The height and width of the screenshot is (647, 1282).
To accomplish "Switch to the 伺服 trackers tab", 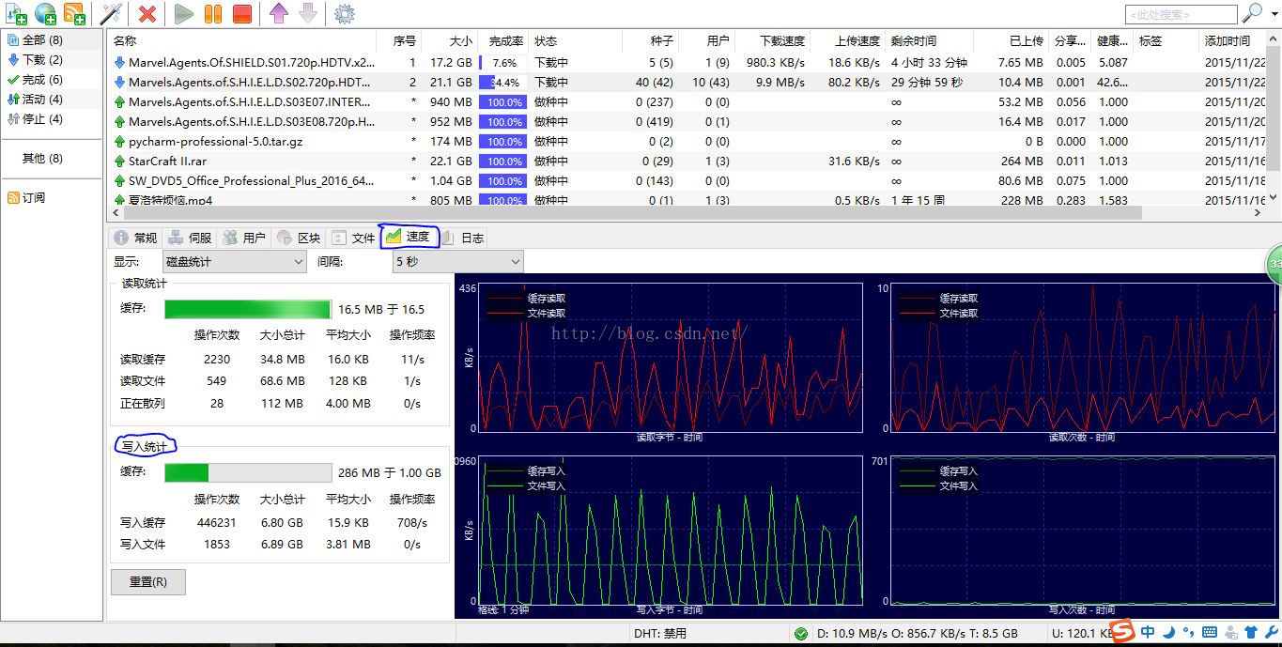I will point(190,238).
